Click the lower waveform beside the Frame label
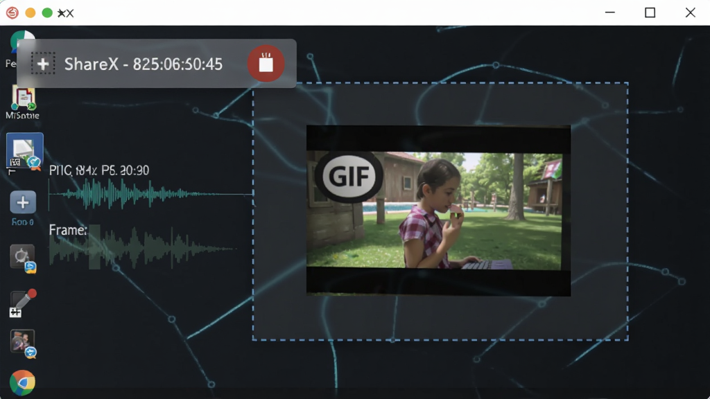710x399 pixels. pos(143,249)
